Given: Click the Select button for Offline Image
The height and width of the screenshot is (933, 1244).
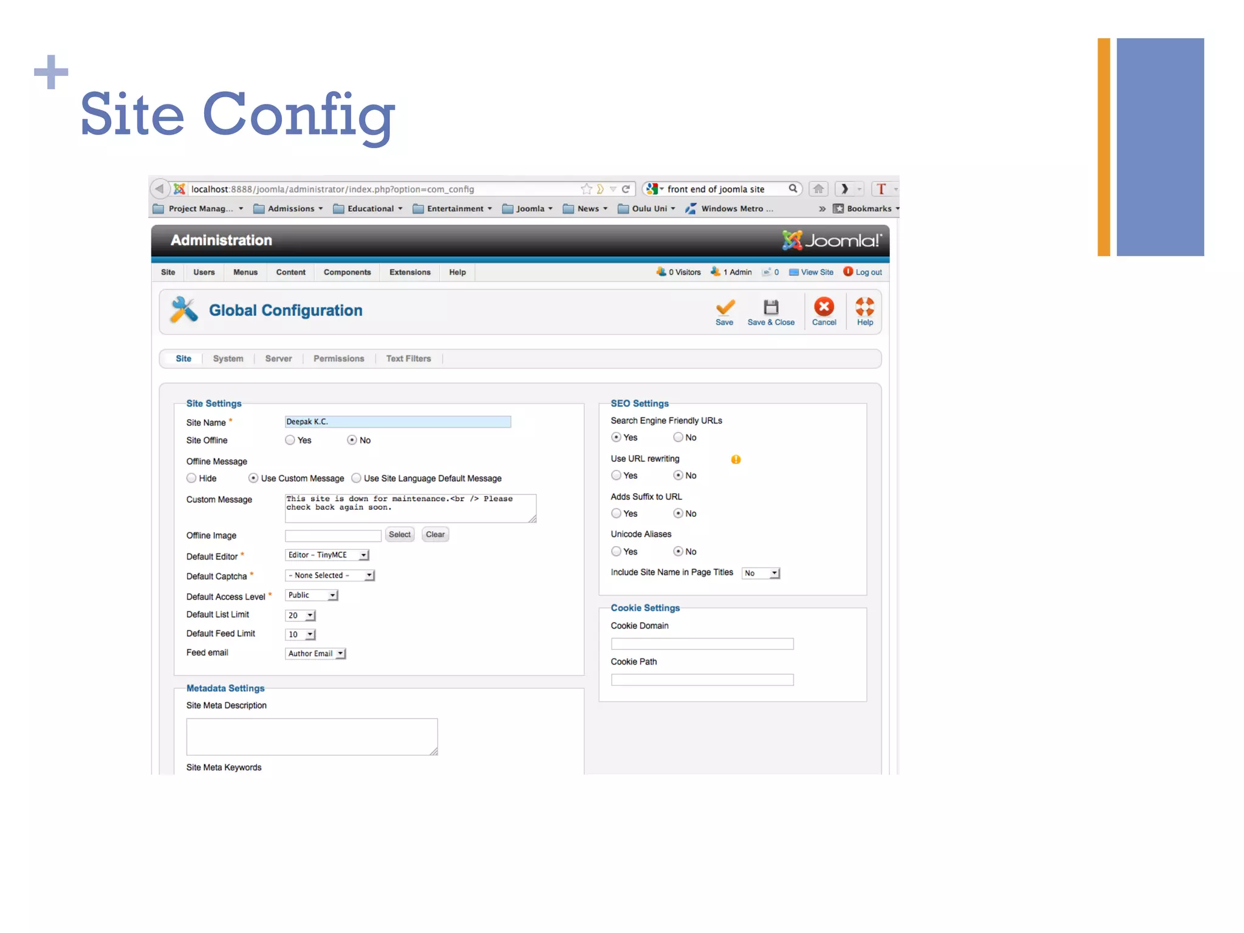Looking at the screenshot, I should [400, 535].
